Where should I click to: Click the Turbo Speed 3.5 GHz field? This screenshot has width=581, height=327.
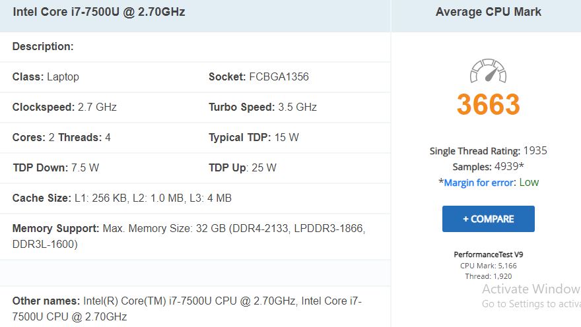pyautogui.click(x=263, y=107)
